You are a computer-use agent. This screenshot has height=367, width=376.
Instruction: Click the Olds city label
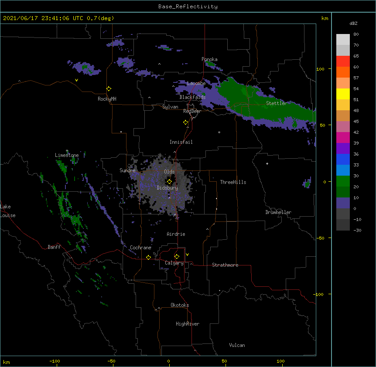click(169, 172)
